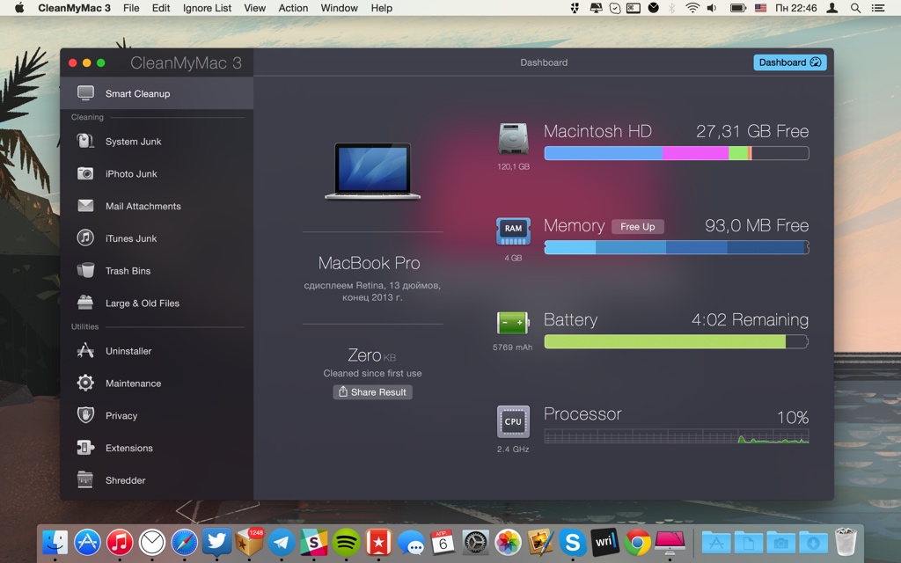Open System Preferences from the Dock

click(475, 542)
